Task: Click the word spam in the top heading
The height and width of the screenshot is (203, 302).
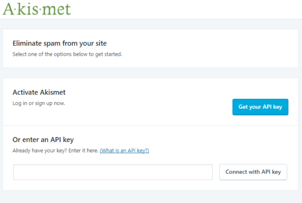Action: [x=52, y=44]
